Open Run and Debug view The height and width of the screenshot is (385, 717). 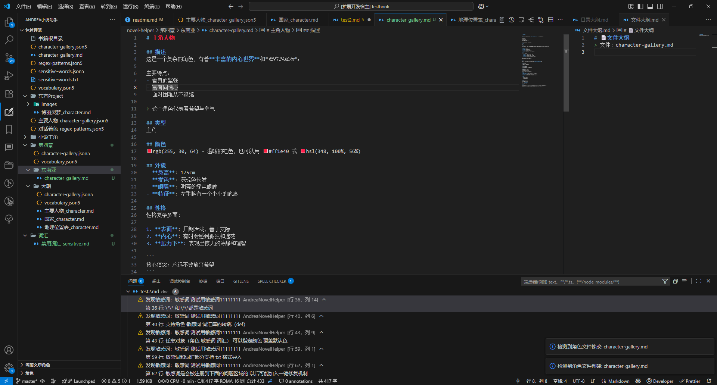point(9,76)
